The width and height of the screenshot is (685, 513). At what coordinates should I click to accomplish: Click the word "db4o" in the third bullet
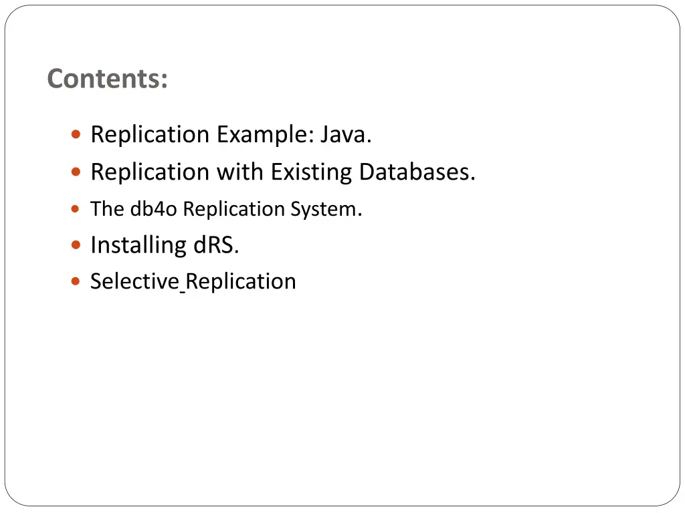[x=153, y=209]
